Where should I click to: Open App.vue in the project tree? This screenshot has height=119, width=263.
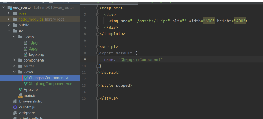[x=30, y=90]
